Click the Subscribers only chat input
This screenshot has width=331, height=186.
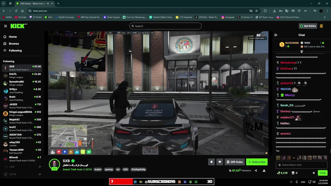pyautogui.click(x=302, y=165)
